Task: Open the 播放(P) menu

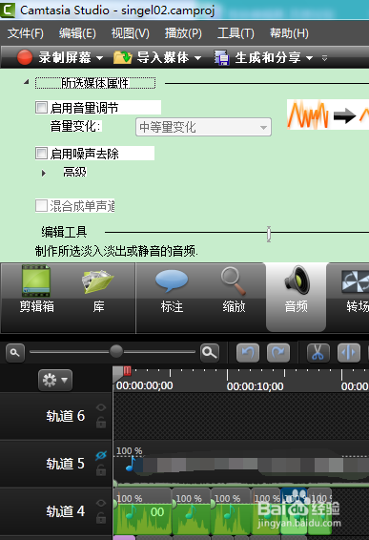Action: pos(183,33)
